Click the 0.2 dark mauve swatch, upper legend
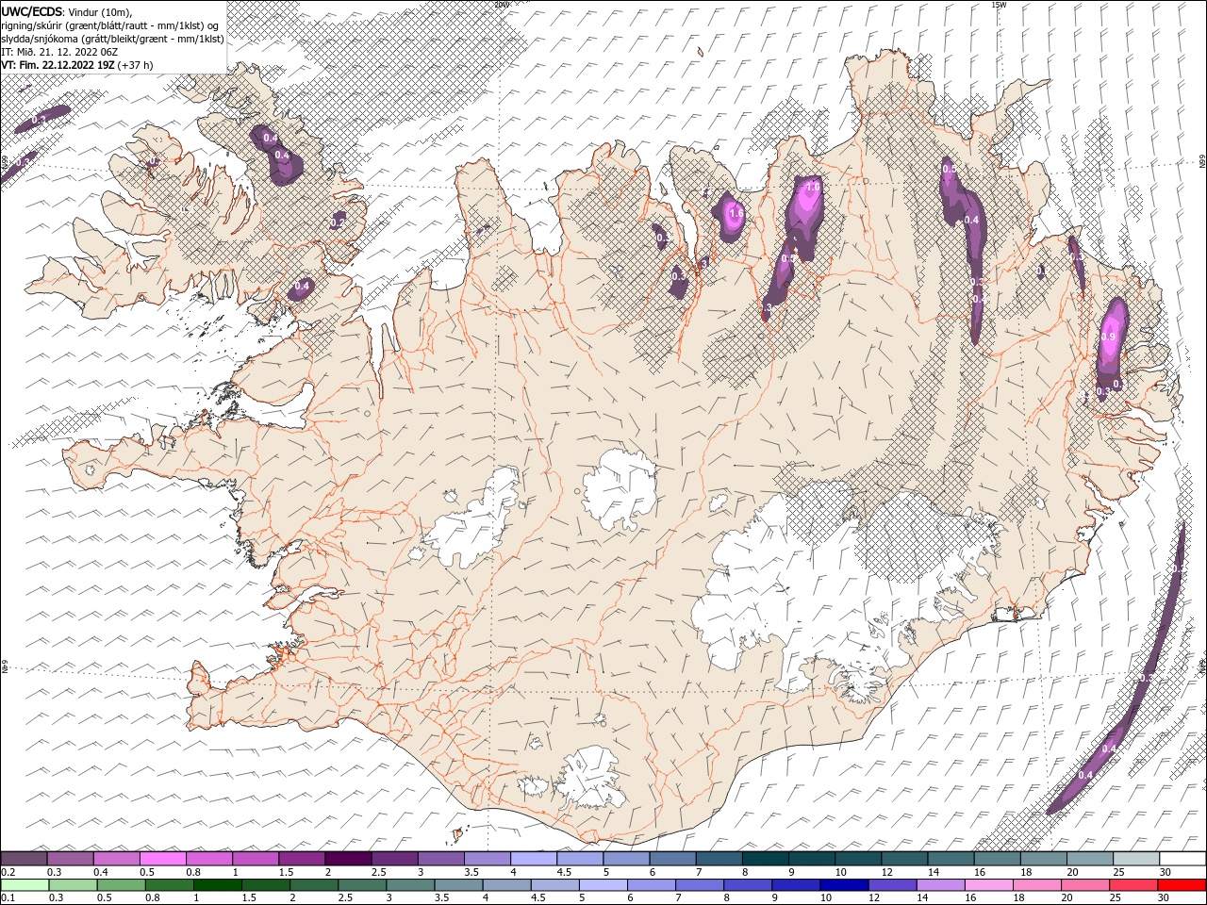1207x905 pixels. click(x=24, y=858)
